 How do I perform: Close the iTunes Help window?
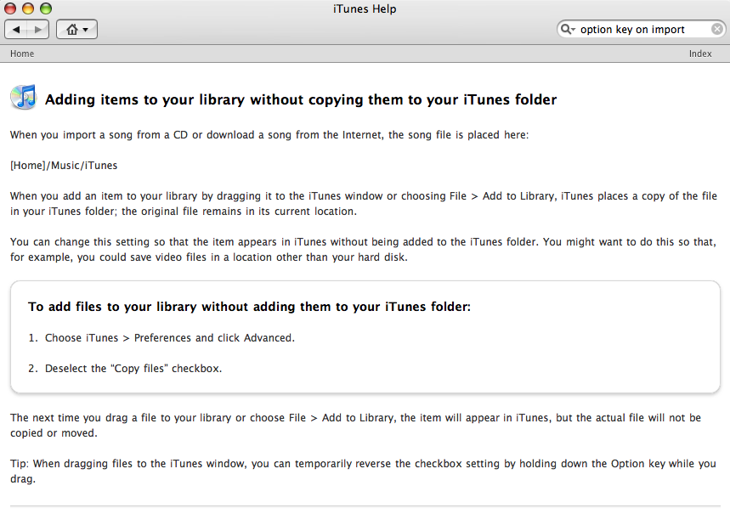(10, 8)
